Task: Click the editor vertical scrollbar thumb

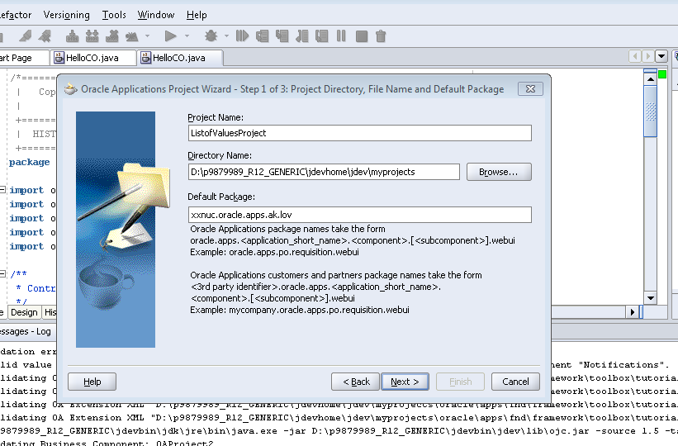Action: tap(650, 111)
